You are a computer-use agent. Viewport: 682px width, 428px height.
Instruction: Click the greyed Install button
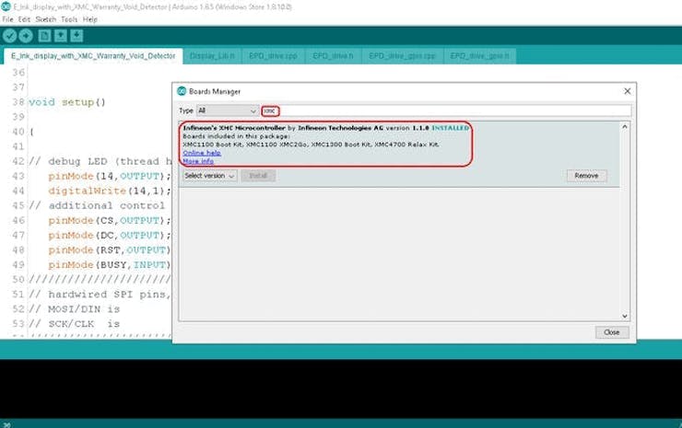(x=258, y=176)
